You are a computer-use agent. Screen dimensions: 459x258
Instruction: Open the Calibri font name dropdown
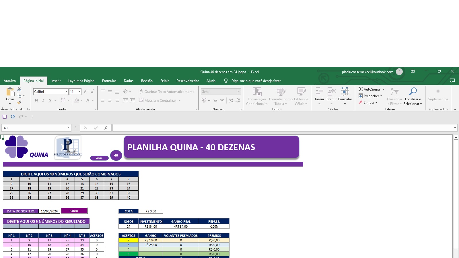(66, 92)
